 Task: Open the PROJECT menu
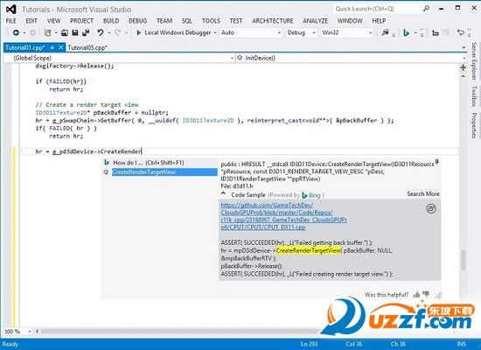(x=81, y=21)
